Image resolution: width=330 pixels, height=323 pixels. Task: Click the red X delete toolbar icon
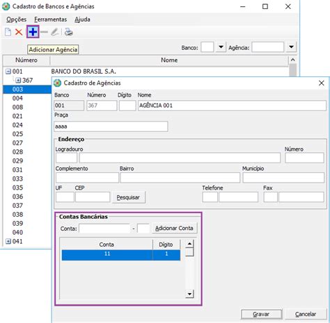[19, 32]
